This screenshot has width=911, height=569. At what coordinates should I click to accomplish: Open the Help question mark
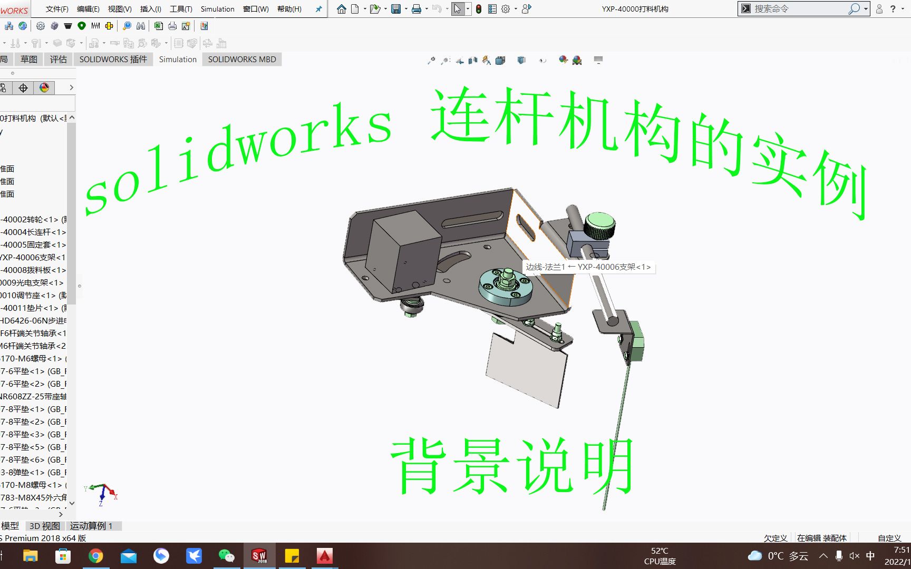tap(893, 9)
